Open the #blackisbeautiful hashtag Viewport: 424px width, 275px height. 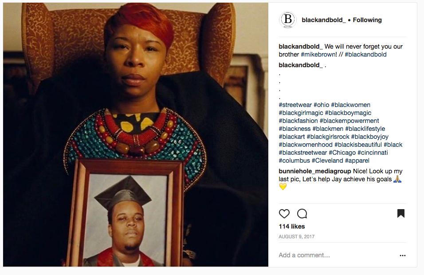[x=358, y=145]
